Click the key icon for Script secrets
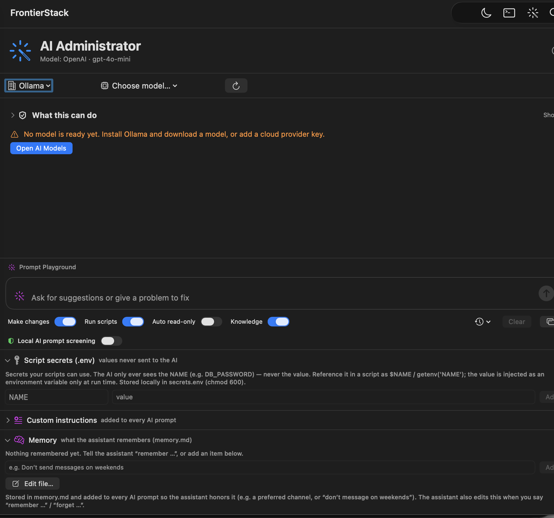This screenshot has width=554, height=518. [17, 360]
